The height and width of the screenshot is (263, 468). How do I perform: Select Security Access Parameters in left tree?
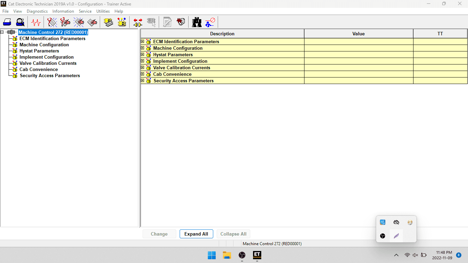point(50,76)
